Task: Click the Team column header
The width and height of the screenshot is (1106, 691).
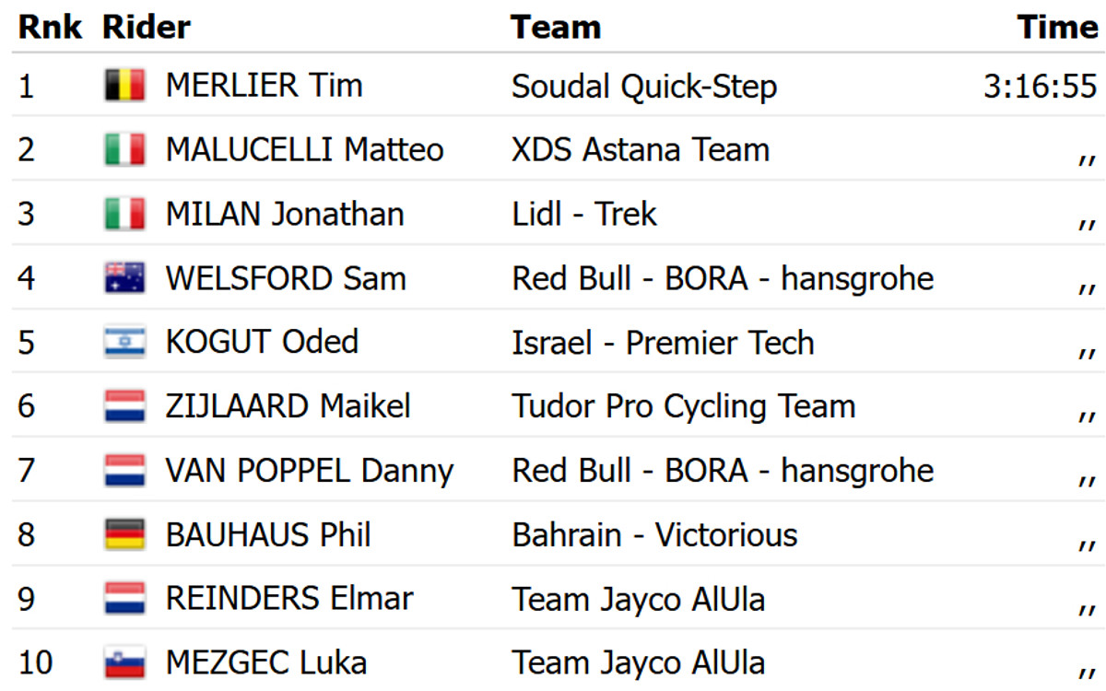Action: pyautogui.click(x=556, y=27)
